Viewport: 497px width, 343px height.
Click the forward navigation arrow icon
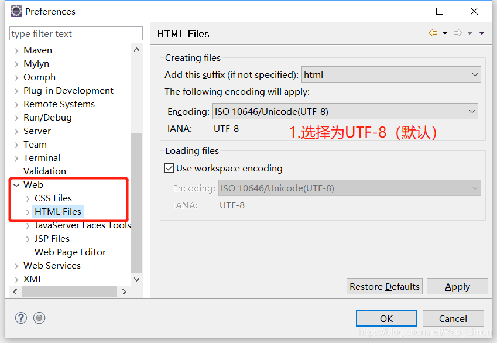click(x=458, y=33)
